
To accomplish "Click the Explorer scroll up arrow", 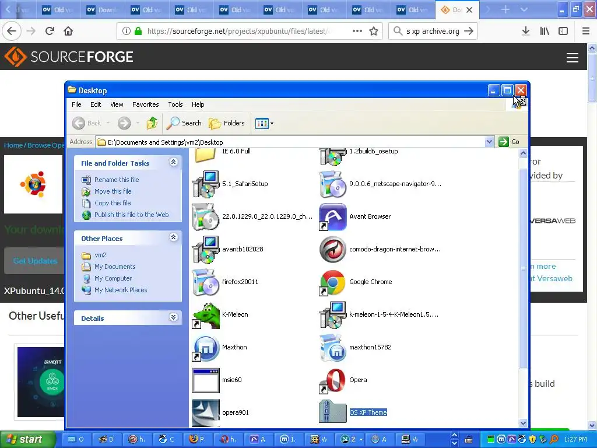I will 523,153.
